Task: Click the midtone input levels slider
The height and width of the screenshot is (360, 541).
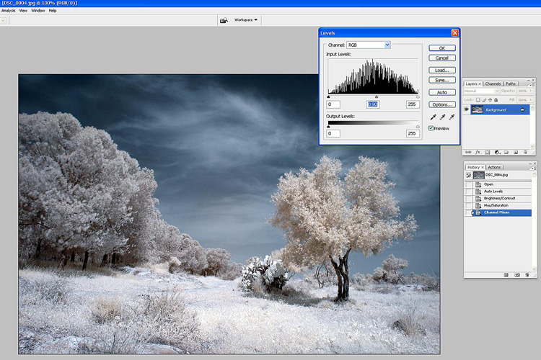Action: 376,96
